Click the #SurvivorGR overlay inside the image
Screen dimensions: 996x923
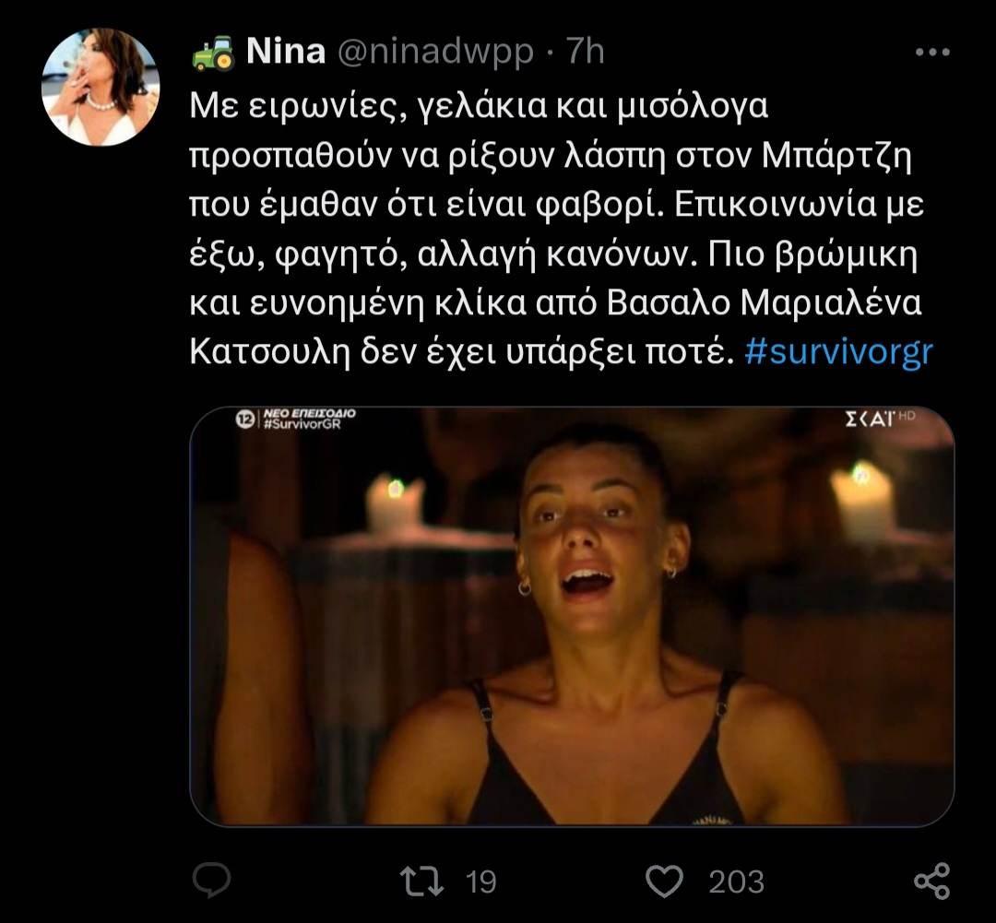tap(304, 423)
